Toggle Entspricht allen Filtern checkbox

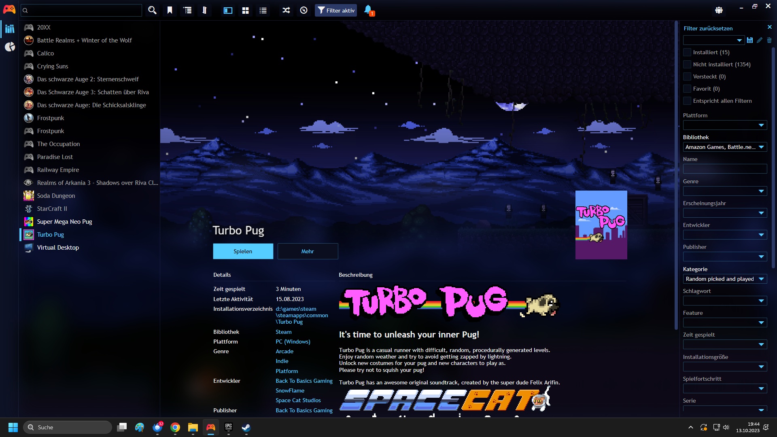(x=687, y=101)
